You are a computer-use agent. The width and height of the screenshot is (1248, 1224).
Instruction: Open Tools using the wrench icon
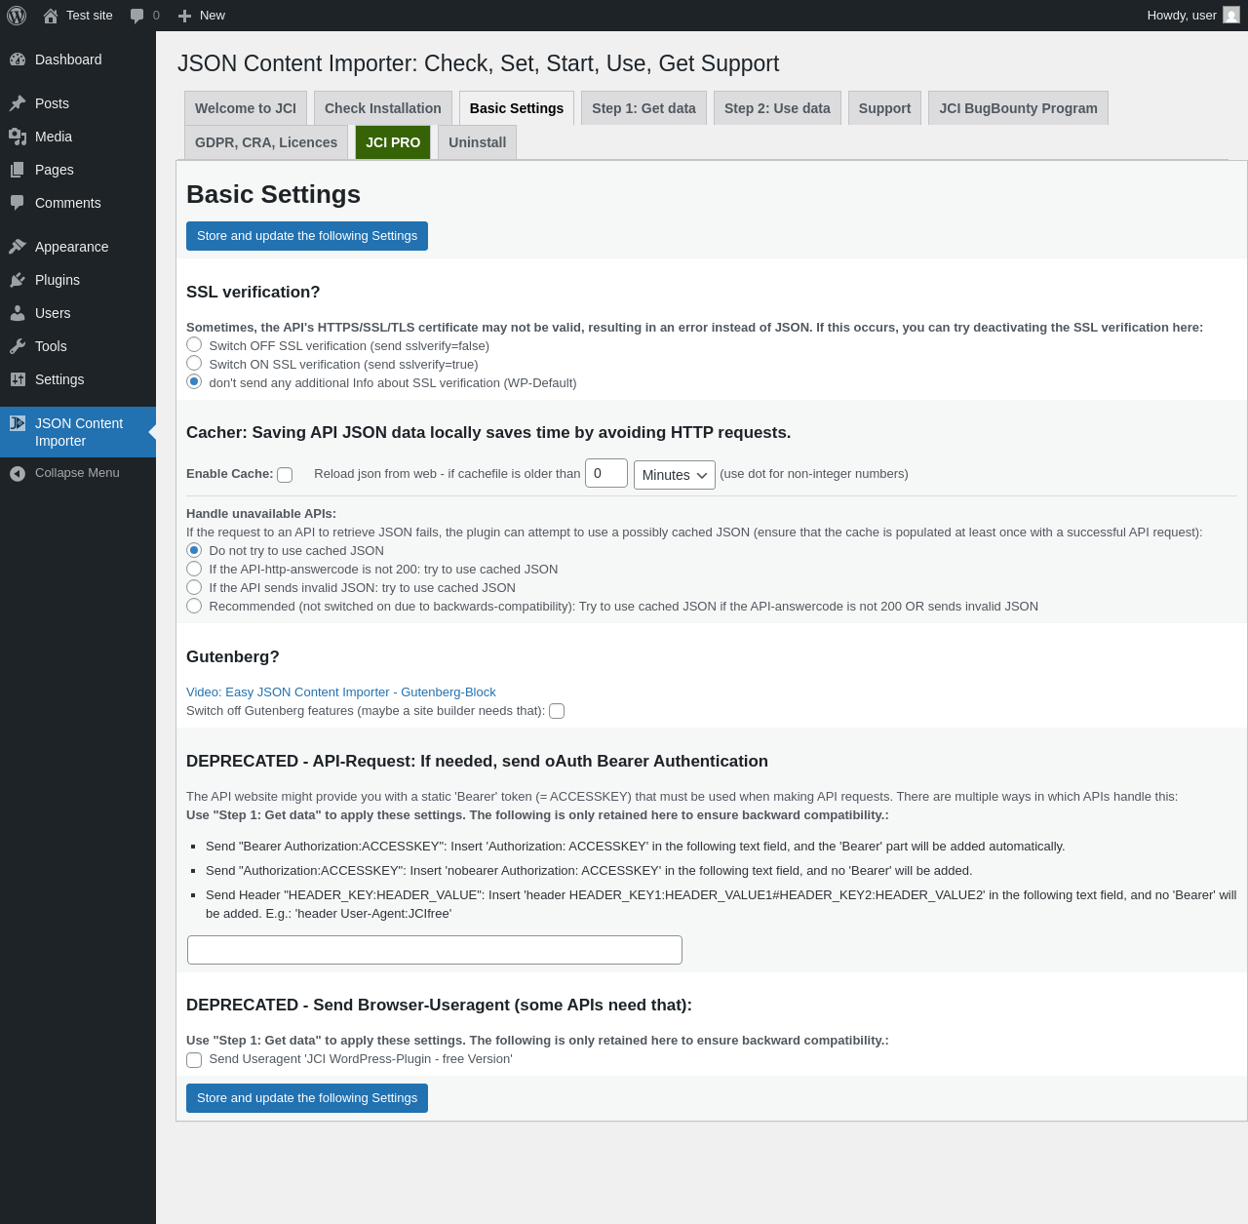coord(18,346)
